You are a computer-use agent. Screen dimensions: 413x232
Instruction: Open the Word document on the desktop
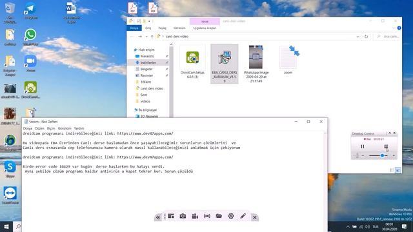point(71,13)
